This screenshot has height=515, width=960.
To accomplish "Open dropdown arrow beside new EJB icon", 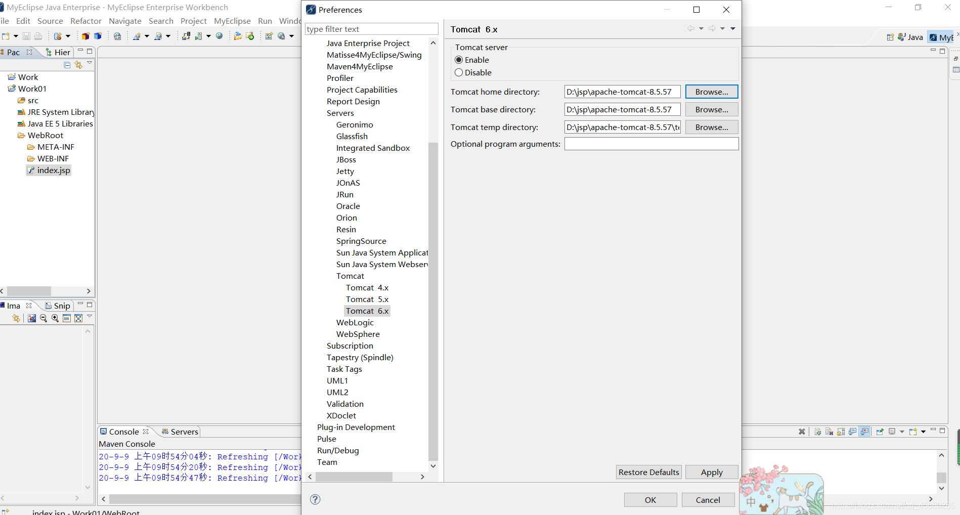I will (x=68, y=36).
